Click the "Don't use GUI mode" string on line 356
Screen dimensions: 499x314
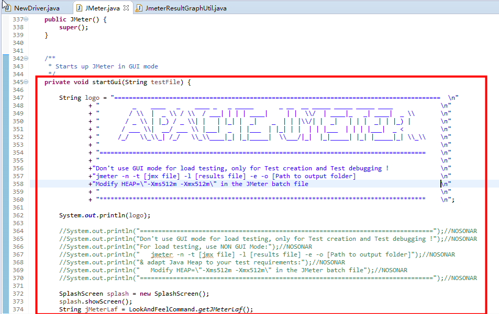(240, 168)
